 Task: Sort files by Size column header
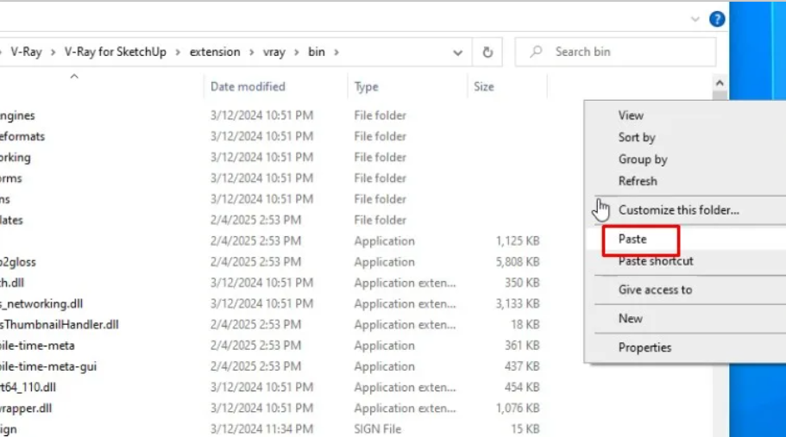[x=484, y=86]
